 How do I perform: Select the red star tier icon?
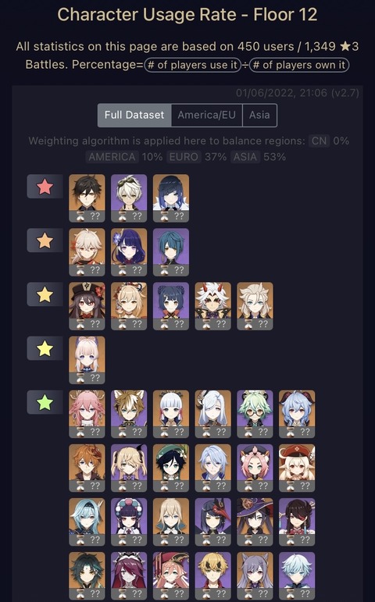[45, 187]
